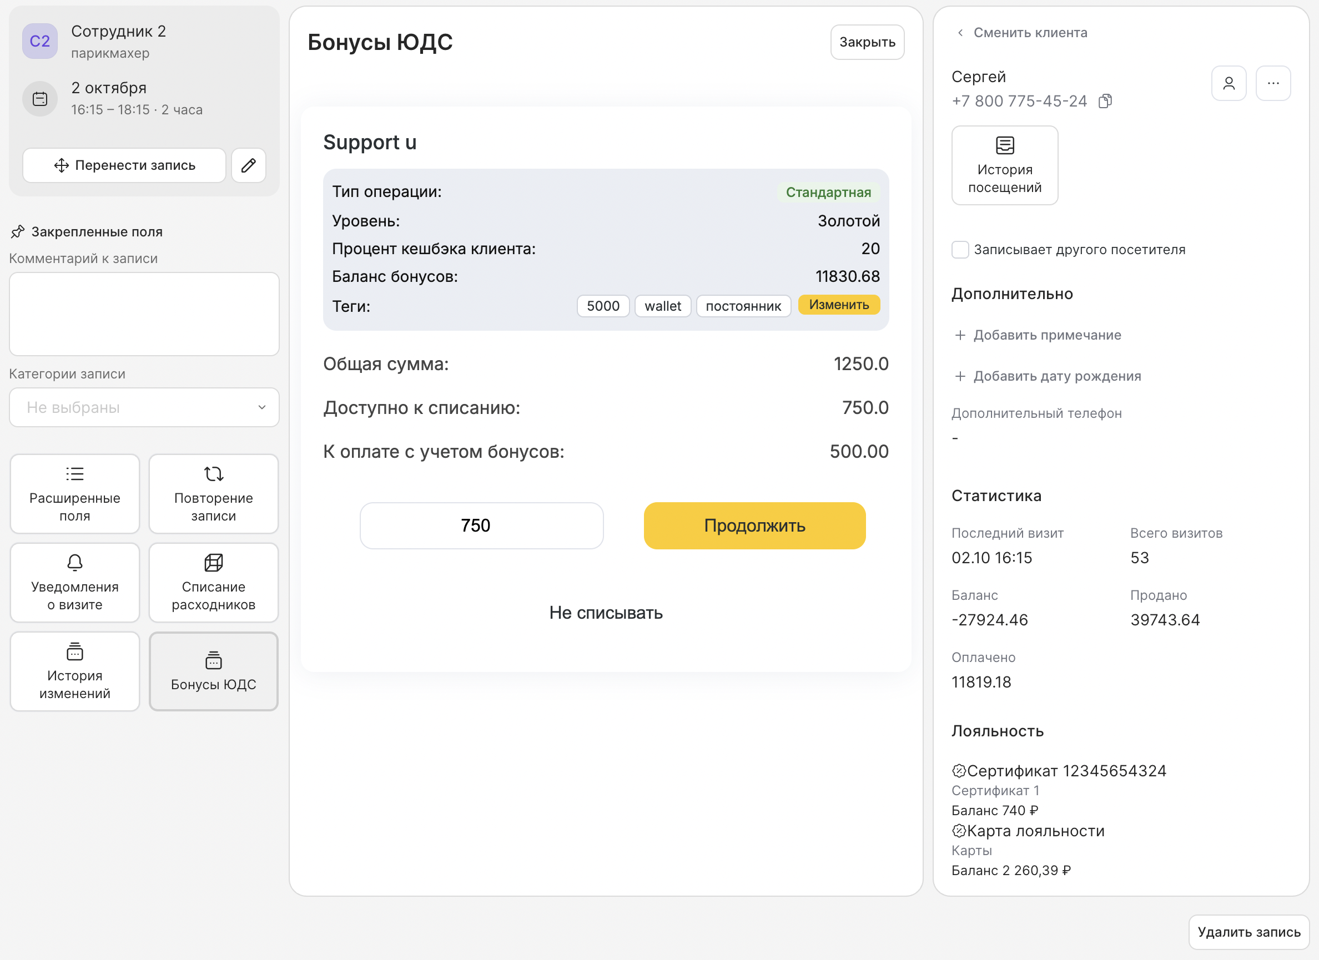
Task: Open Списание расходников tile
Action: point(213,583)
